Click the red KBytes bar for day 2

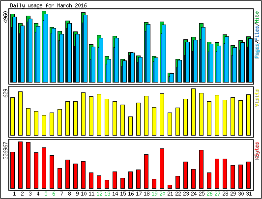[x=20, y=165]
